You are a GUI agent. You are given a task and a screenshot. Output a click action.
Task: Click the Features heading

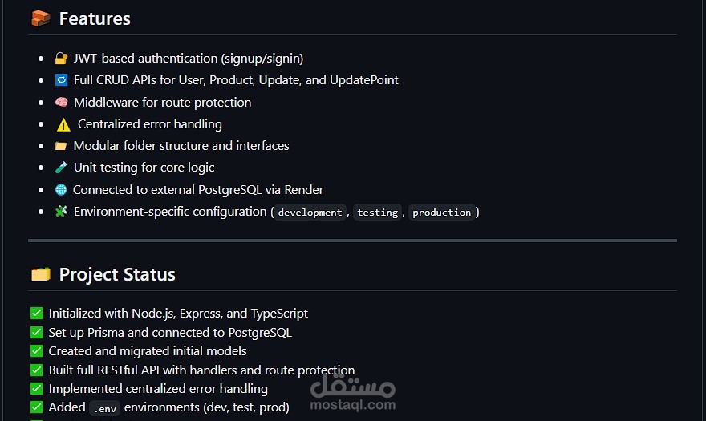click(x=95, y=19)
